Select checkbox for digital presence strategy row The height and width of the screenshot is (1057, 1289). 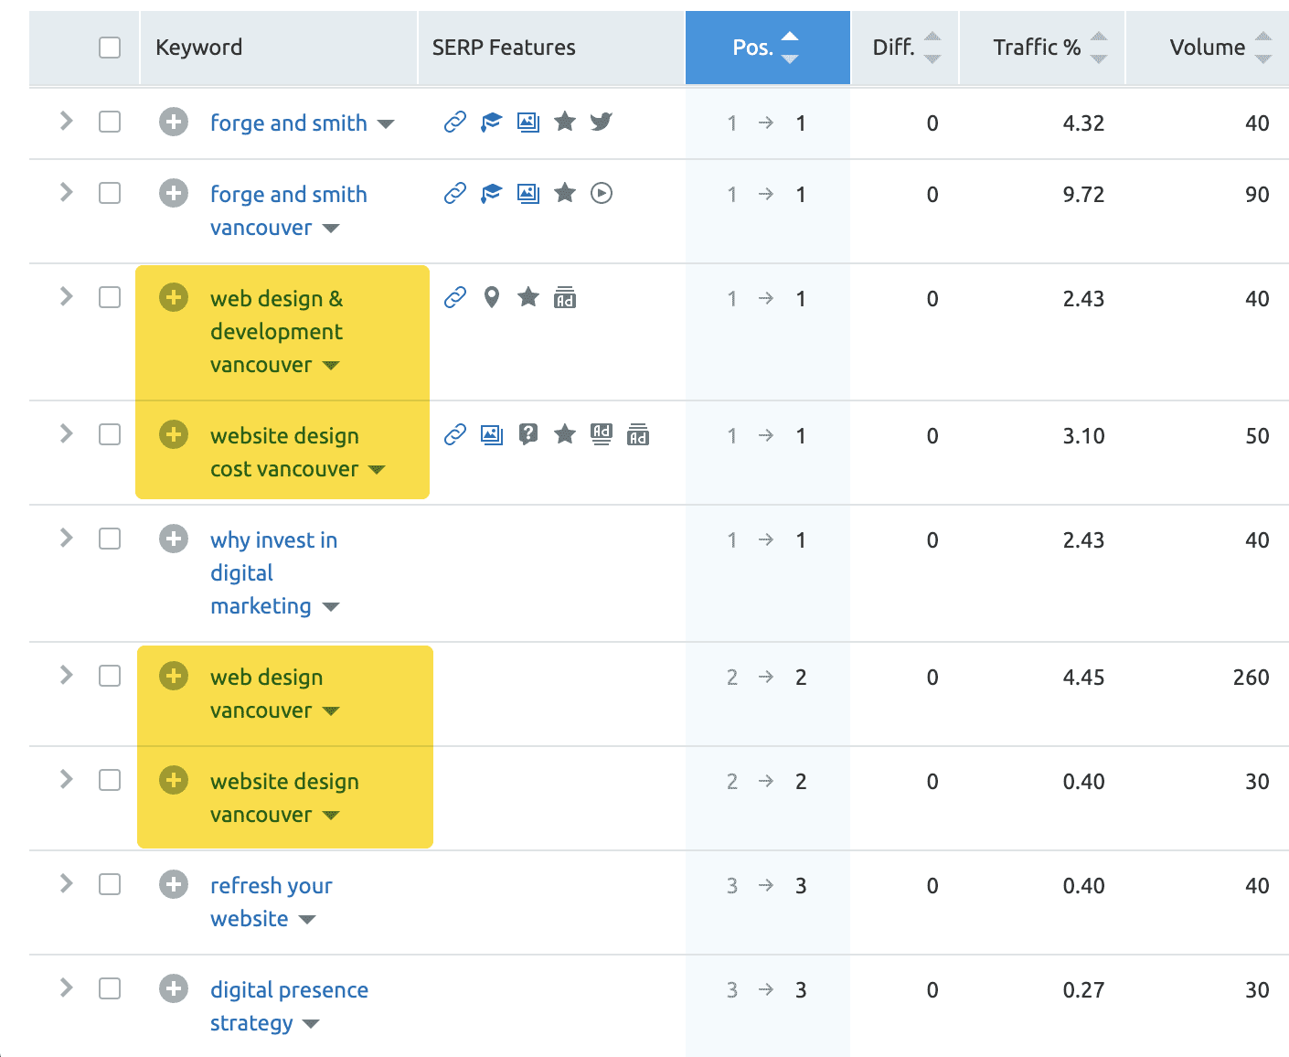tap(110, 988)
